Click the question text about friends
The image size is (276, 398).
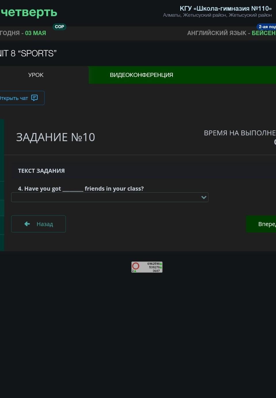click(x=81, y=189)
